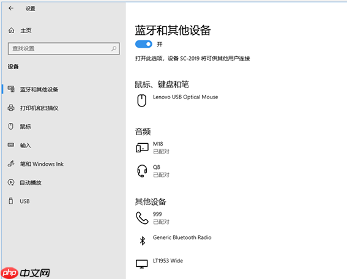The width and height of the screenshot is (347, 279).
Task: Click the 音频 section heading
Action: click(143, 132)
